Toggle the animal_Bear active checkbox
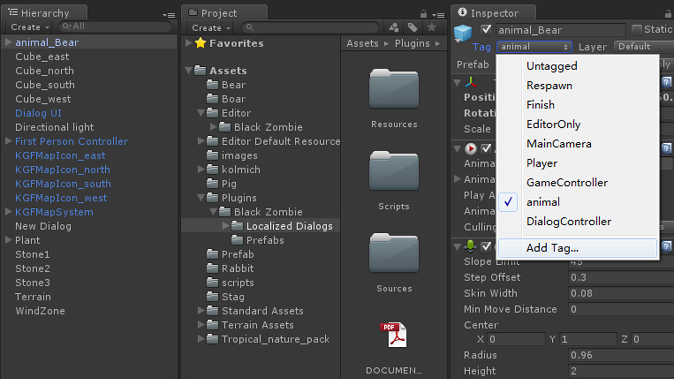 coord(486,30)
